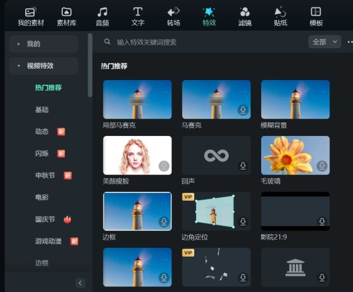The height and width of the screenshot is (292, 353).
Task: Select the 局部马赛克 effect thumbnail
Action: tap(137, 99)
